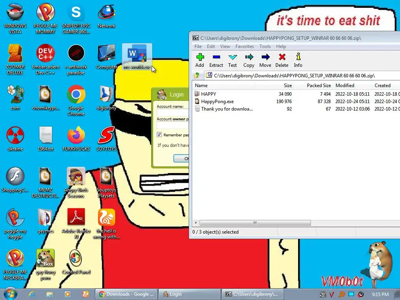Select the ZOOMER DELUXE desktop icon
This screenshot has height=300, width=400.
pos(15,59)
